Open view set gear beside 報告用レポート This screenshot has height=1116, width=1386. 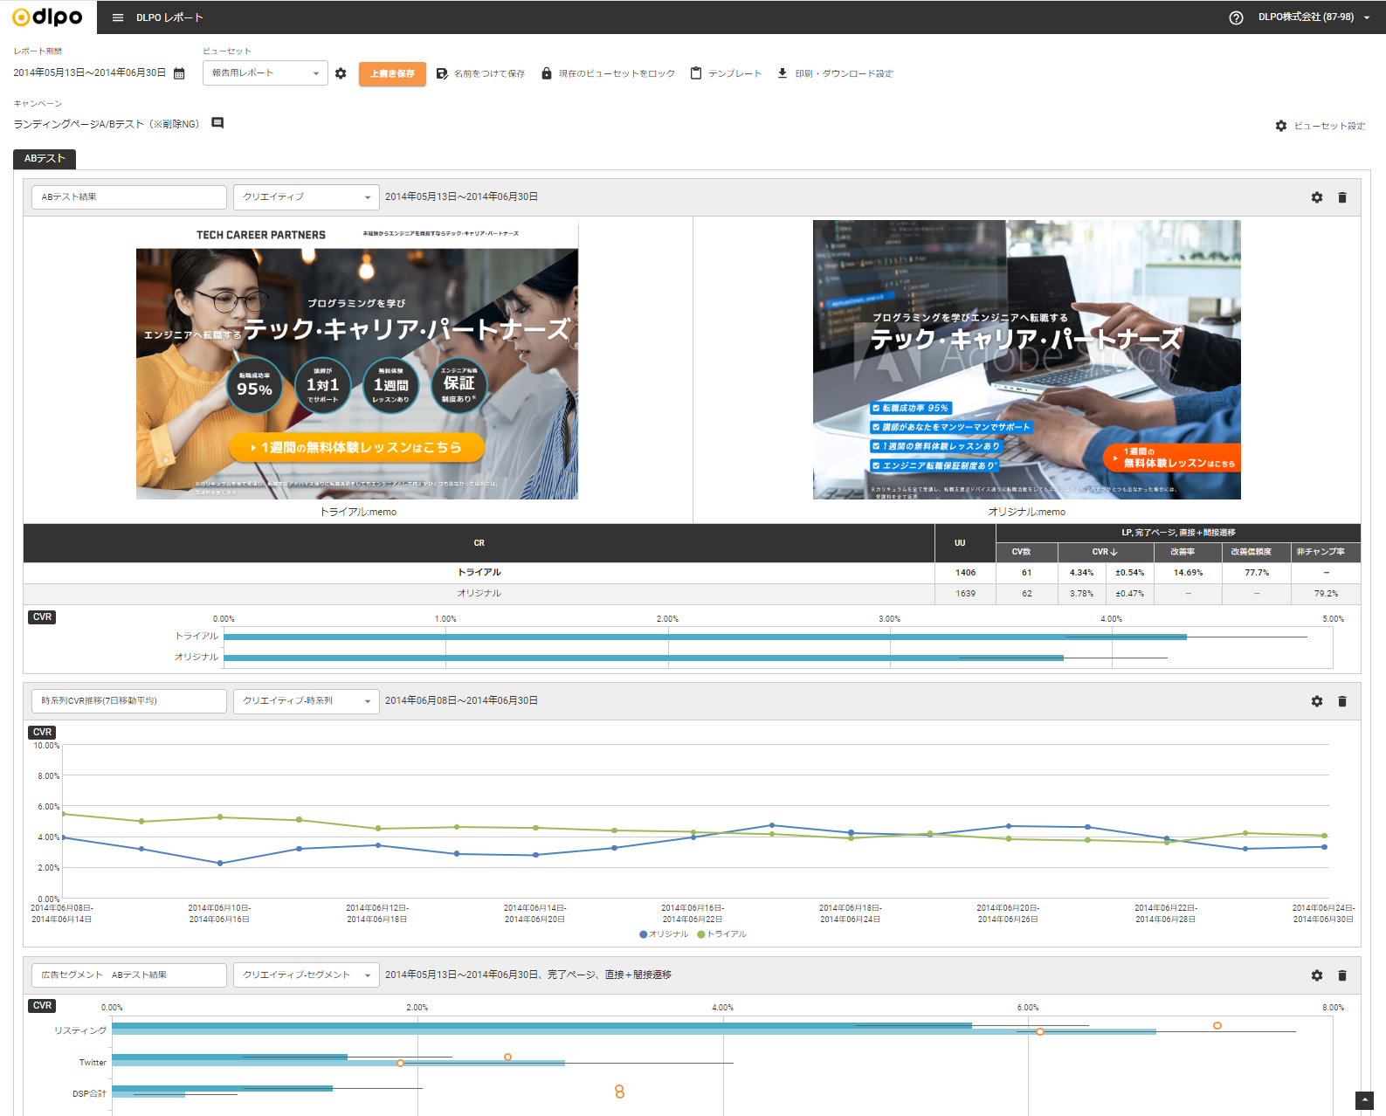pyautogui.click(x=341, y=73)
